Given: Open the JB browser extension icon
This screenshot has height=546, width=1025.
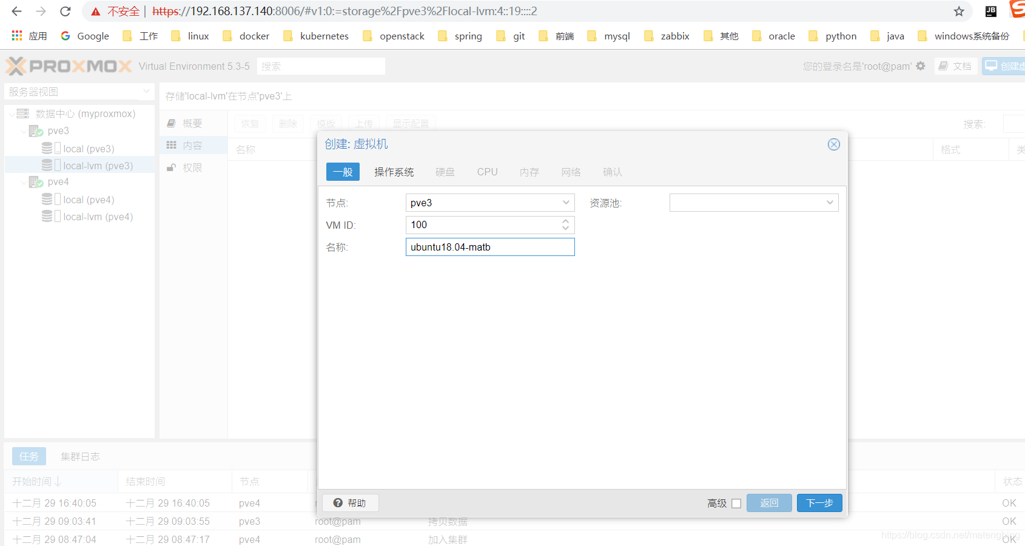Looking at the screenshot, I should (991, 11).
